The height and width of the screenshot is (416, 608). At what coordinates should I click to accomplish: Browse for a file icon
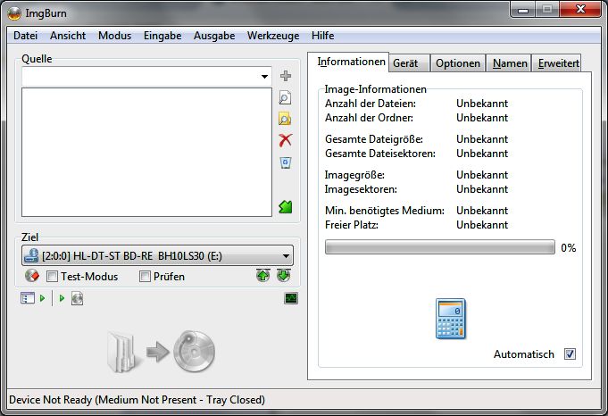[285, 97]
